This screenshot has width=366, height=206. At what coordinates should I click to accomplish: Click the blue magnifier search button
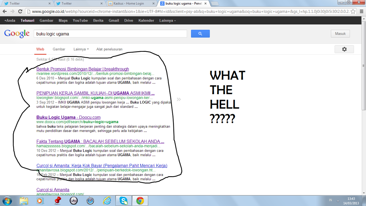200,33
